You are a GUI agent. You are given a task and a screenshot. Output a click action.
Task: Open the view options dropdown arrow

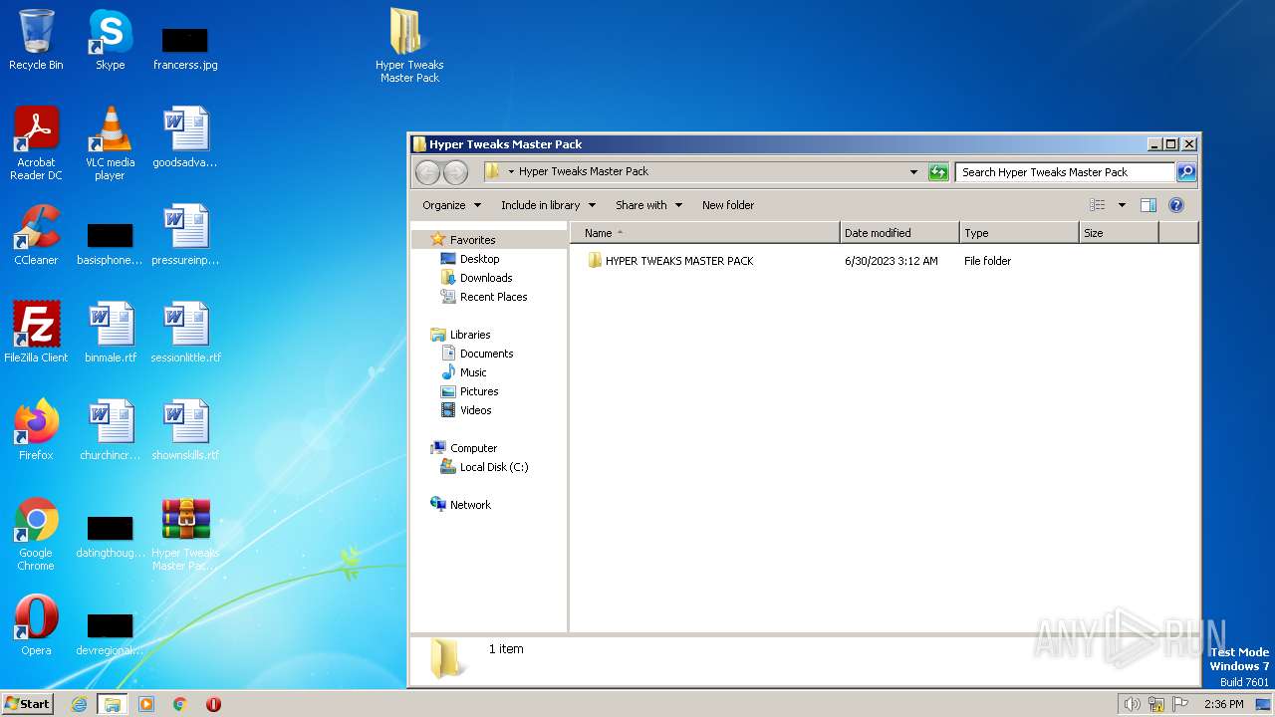pyautogui.click(x=1122, y=205)
